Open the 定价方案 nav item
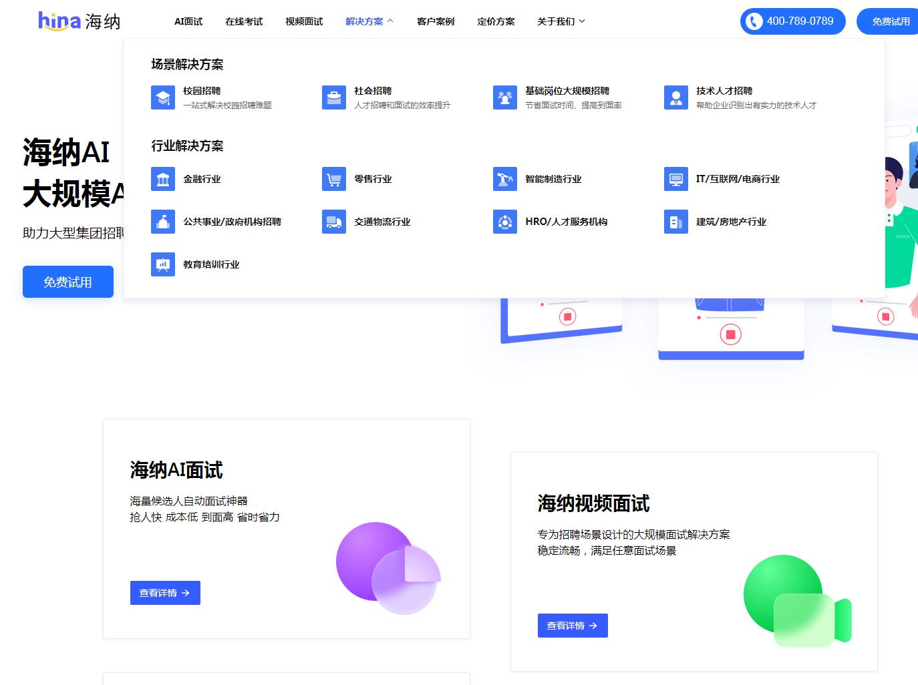Screen dimensions: 918x685 click(x=496, y=21)
